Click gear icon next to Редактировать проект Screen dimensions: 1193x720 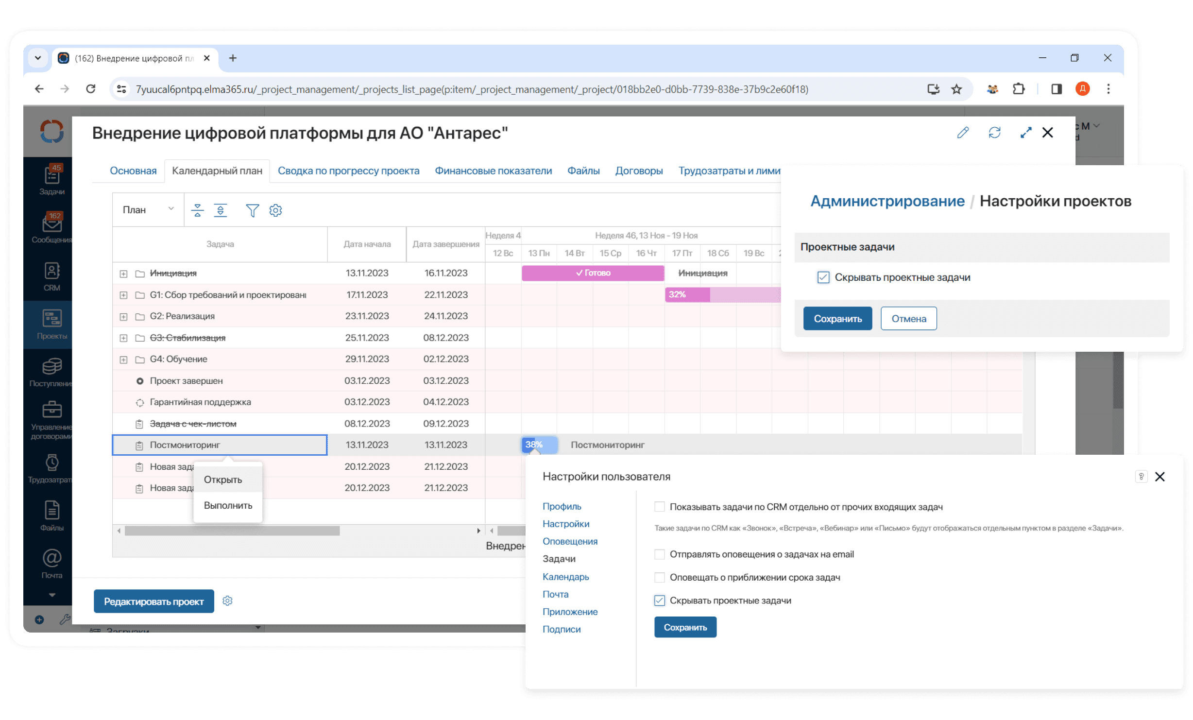(x=227, y=601)
